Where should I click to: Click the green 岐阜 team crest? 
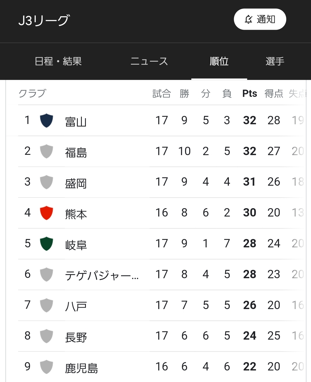click(46, 244)
